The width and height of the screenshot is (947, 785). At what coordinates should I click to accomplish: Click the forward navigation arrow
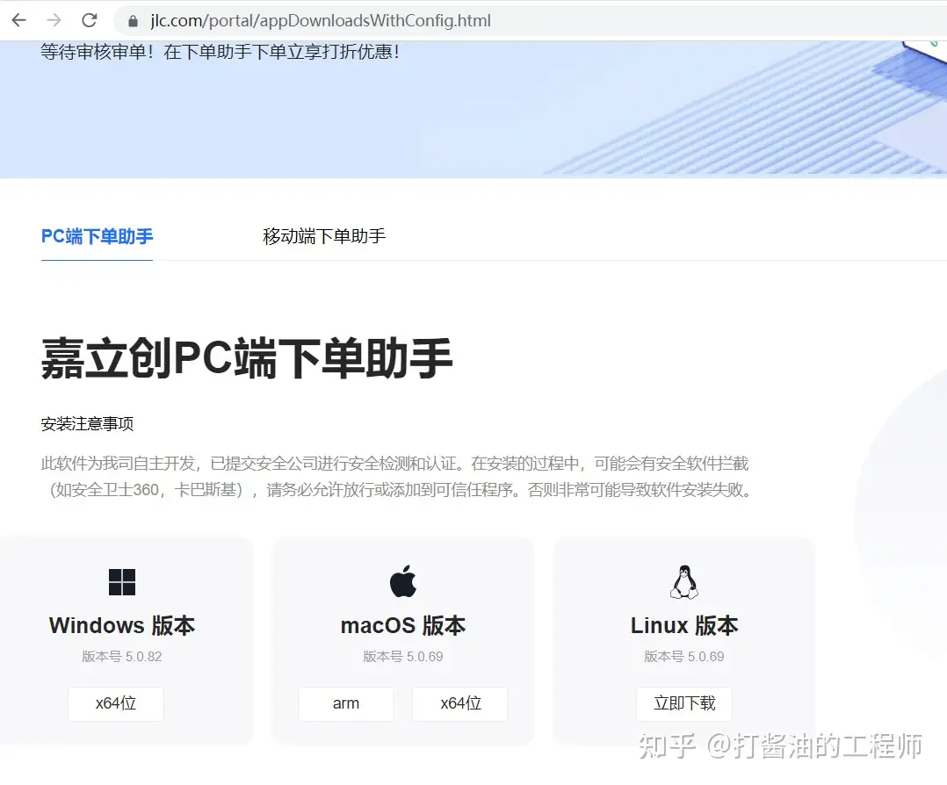[52, 19]
